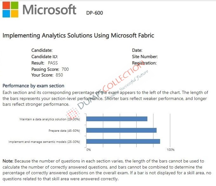
Task: Click the Candidate ID label
Action: 45,56
